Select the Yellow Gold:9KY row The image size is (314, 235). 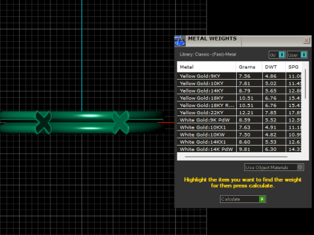click(x=239, y=76)
